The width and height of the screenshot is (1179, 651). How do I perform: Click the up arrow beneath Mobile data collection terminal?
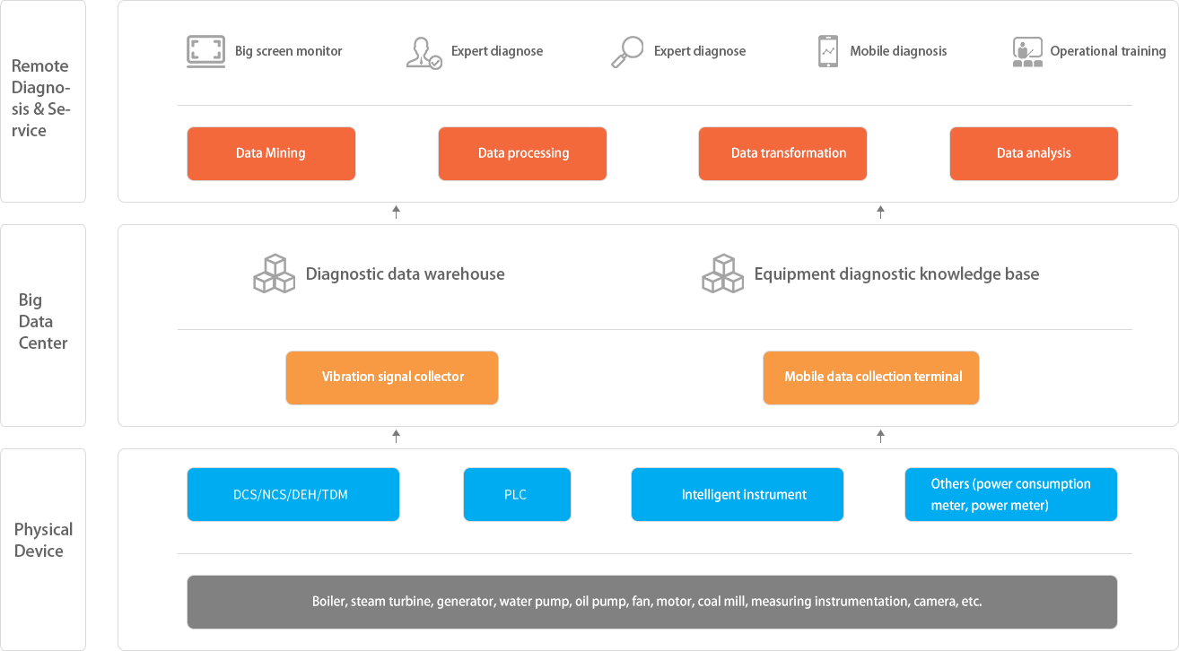tap(880, 436)
